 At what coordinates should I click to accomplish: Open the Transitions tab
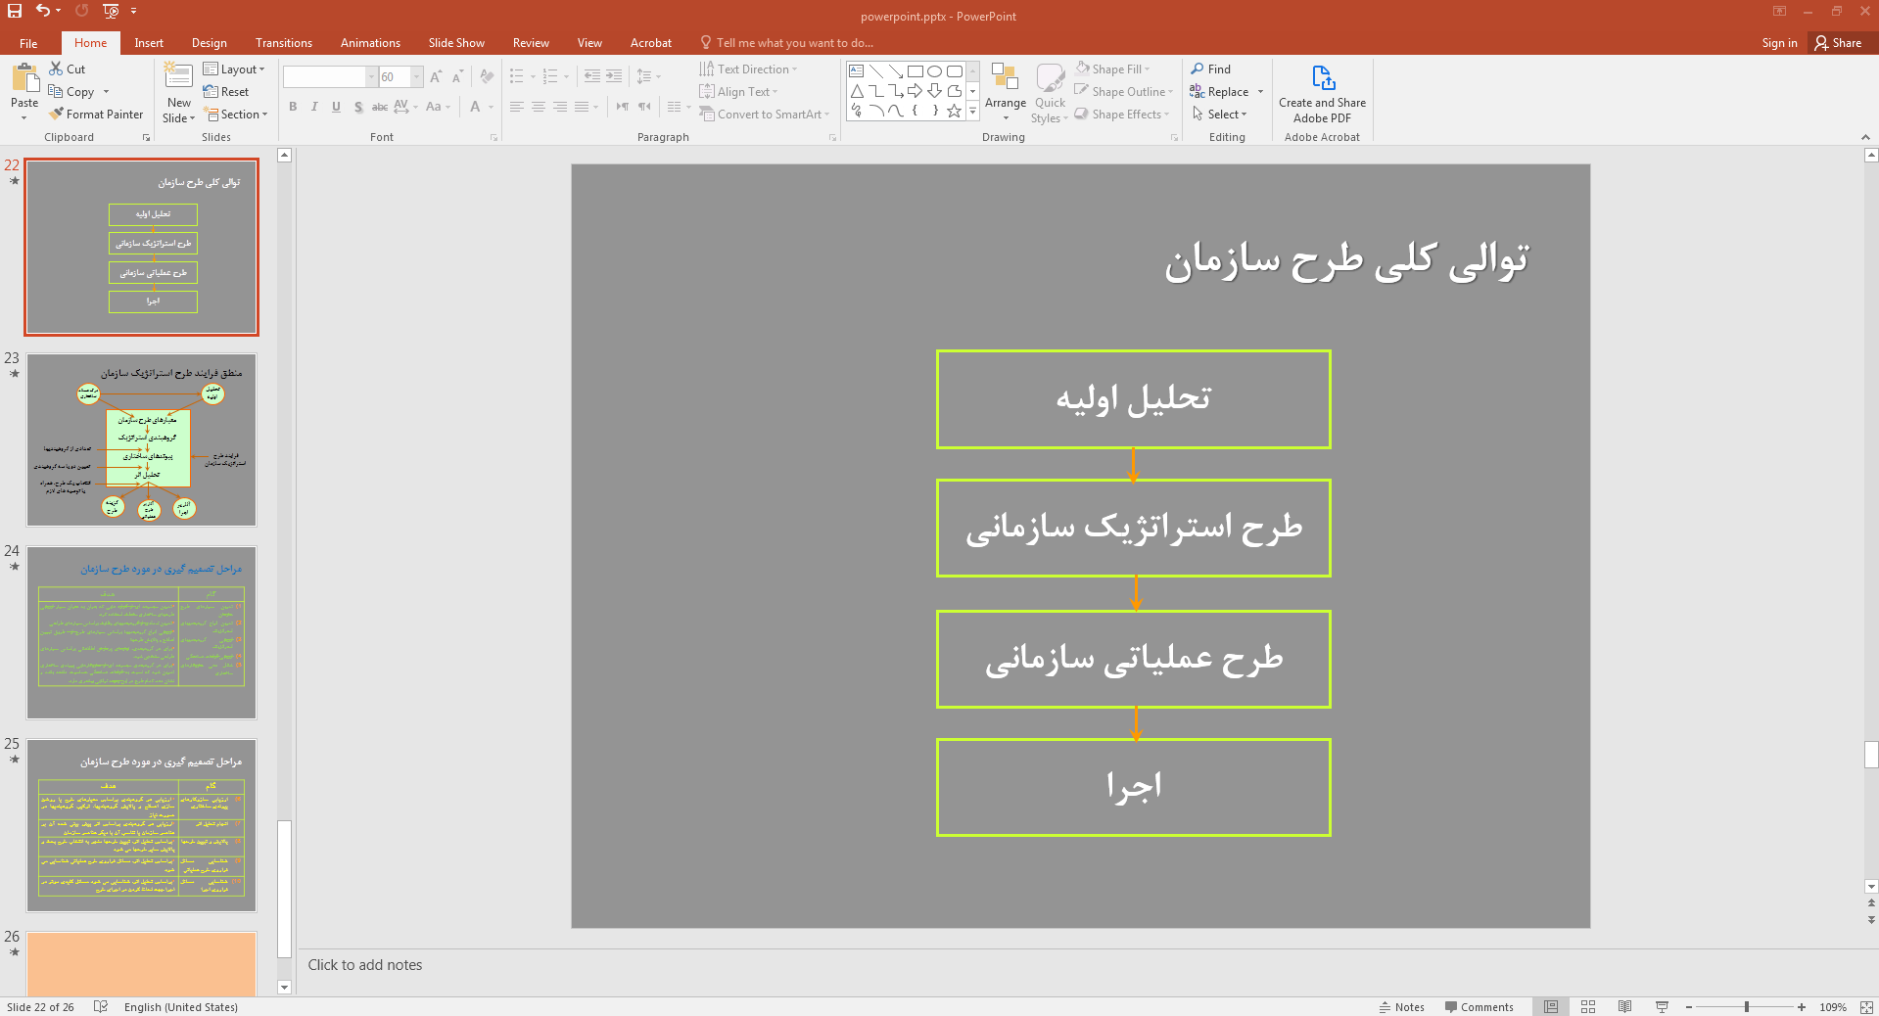[284, 43]
